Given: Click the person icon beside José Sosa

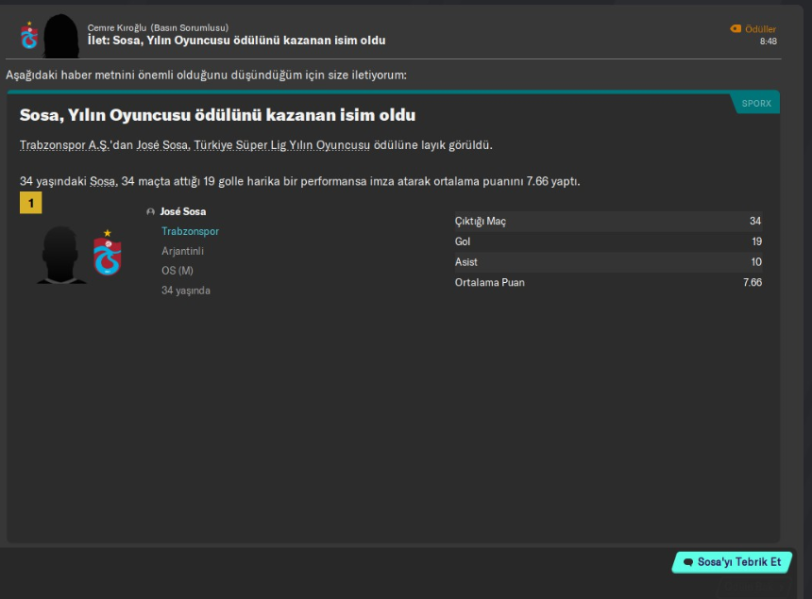Looking at the screenshot, I should (151, 212).
